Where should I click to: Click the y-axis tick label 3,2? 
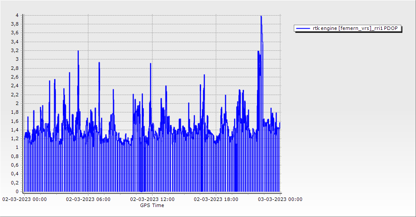coord(15,50)
